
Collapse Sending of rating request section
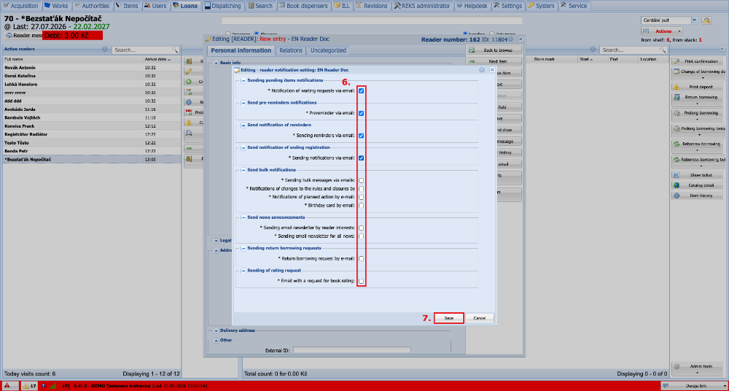[x=243, y=271]
